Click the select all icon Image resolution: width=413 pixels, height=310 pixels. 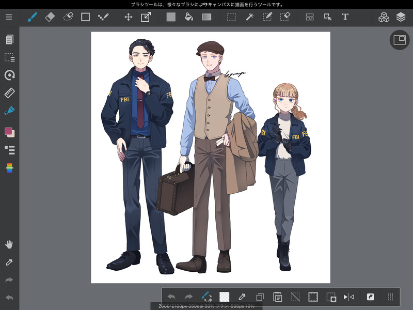[x=313, y=297]
